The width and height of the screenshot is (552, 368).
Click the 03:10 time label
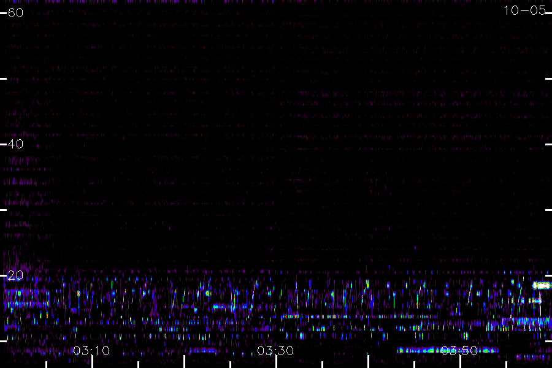(91, 351)
